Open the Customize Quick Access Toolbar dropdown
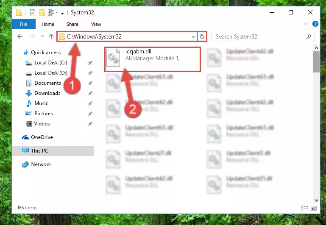The image size is (326, 225). coord(62,13)
